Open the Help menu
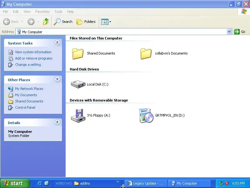Screen dimensions: 250x188 point(71,12)
